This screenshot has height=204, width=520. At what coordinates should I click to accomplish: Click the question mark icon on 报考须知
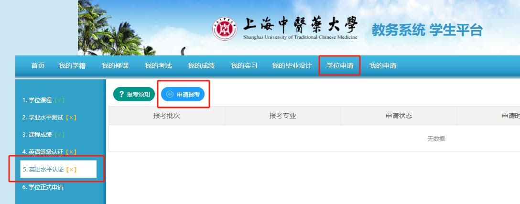tap(121, 94)
